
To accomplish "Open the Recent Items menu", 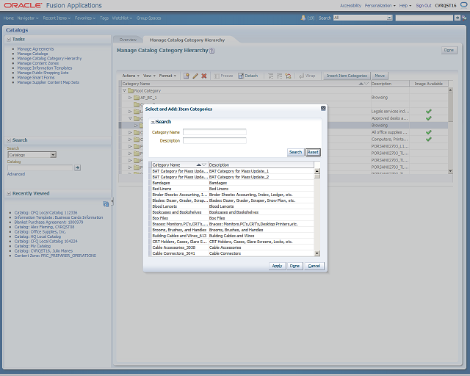I will tap(57, 18).
